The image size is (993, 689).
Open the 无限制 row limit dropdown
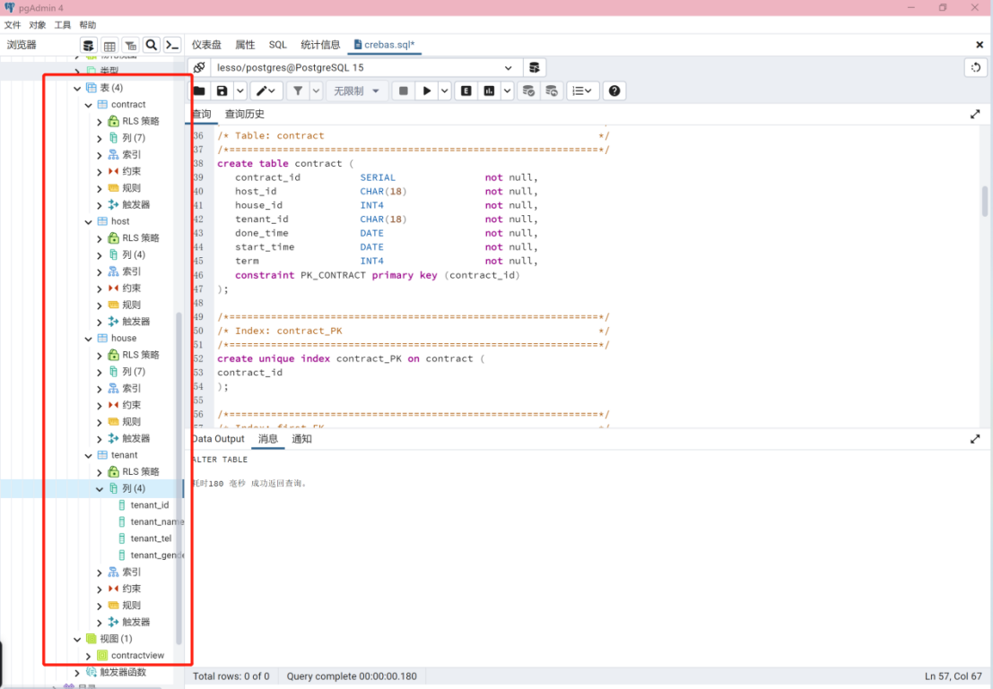coord(356,90)
